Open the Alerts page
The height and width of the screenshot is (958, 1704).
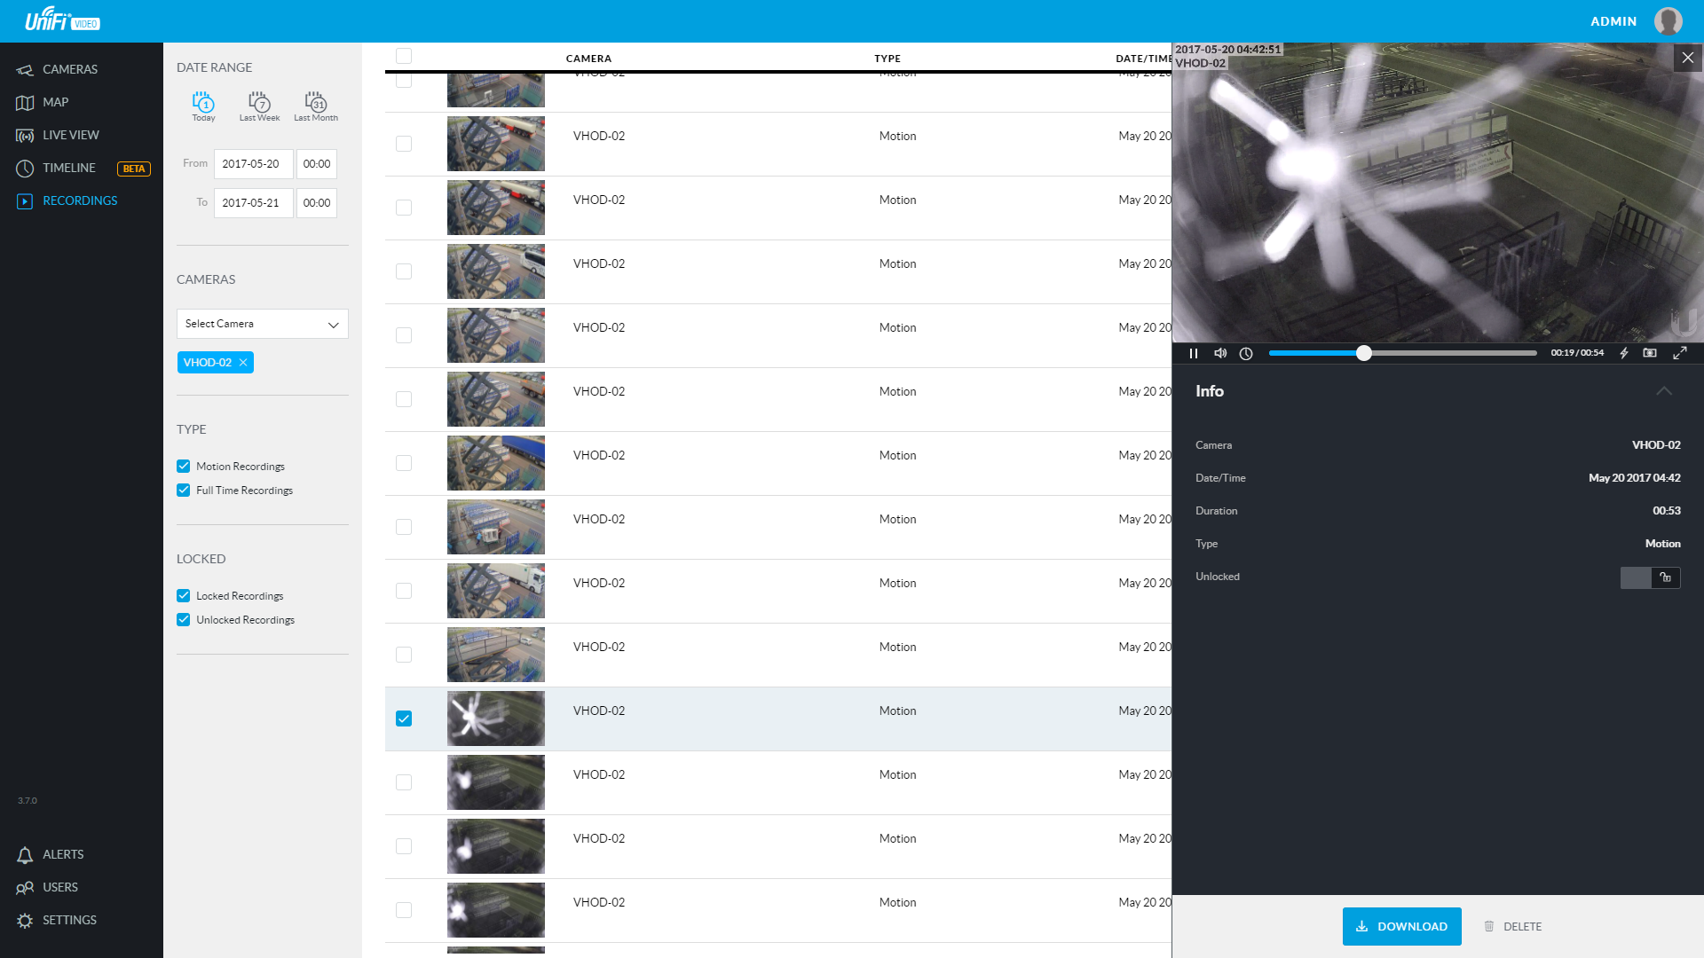[x=50, y=854]
